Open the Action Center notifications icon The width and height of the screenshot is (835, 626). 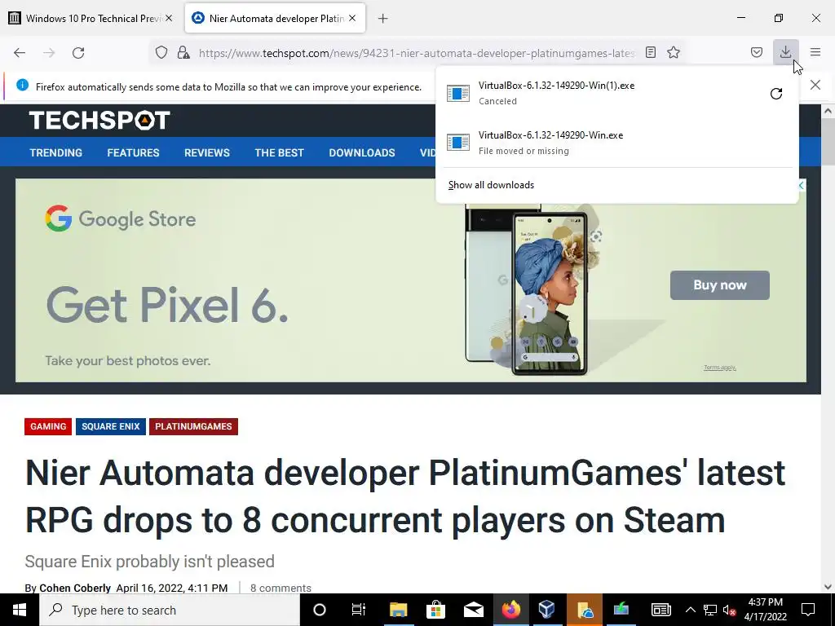[x=808, y=610]
